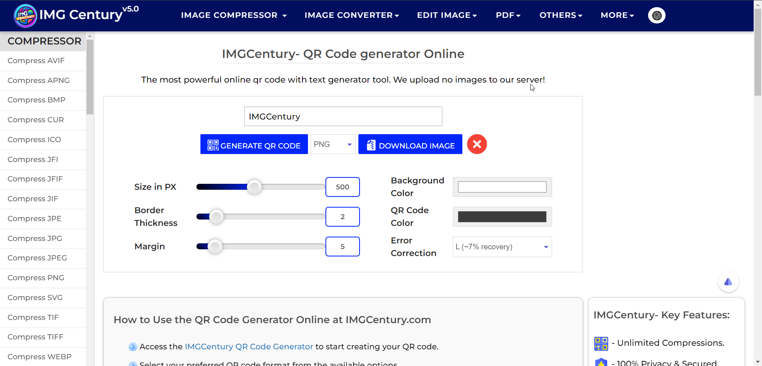The width and height of the screenshot is (762, 366).
Task: Click the arrow bullet before Access the
Action: click(133, 347)
